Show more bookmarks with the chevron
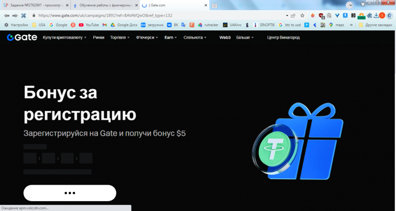Screen dimensions: 396x211 (351, 25)
